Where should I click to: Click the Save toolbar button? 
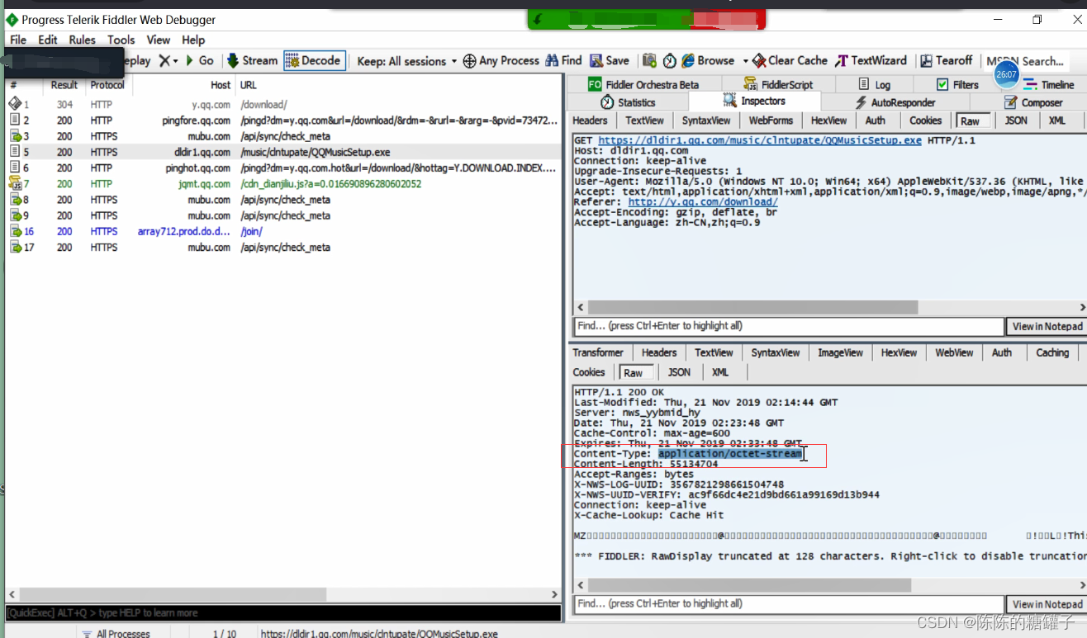609,61
